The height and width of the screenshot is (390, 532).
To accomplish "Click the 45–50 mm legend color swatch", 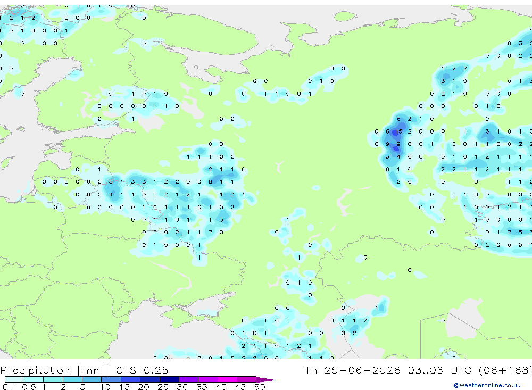I will pos(247,379).
